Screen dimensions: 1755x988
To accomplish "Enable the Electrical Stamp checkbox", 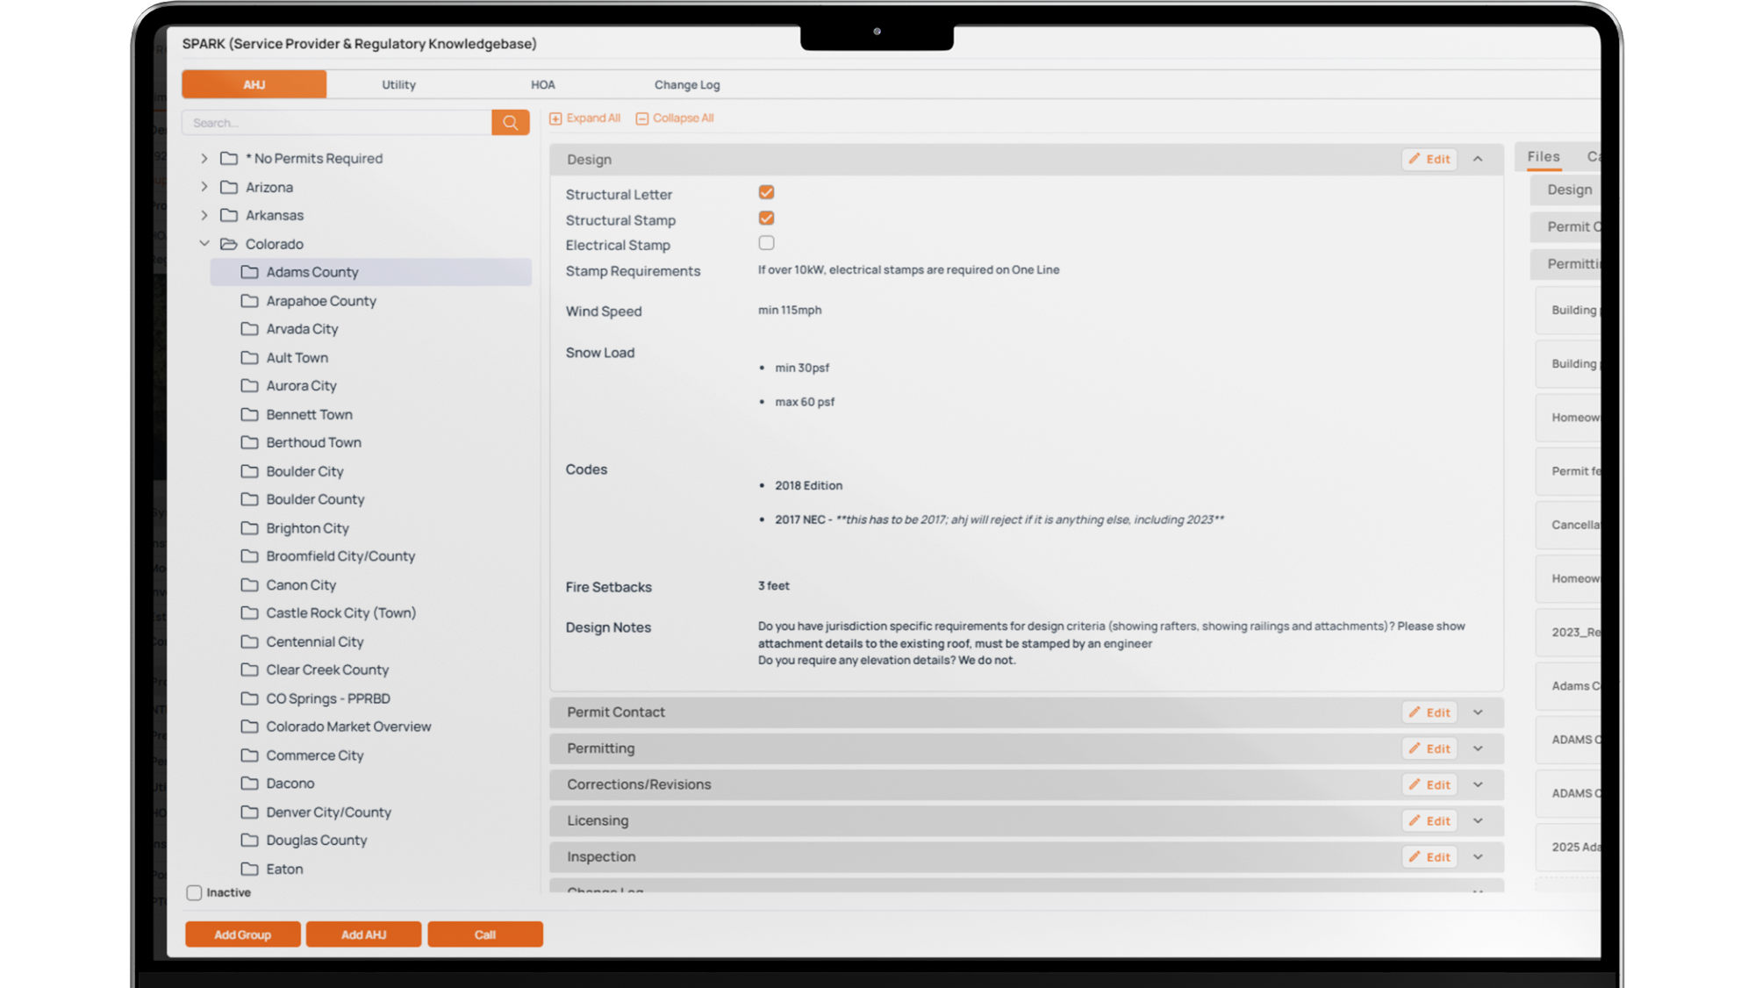I will click(766, 243).
